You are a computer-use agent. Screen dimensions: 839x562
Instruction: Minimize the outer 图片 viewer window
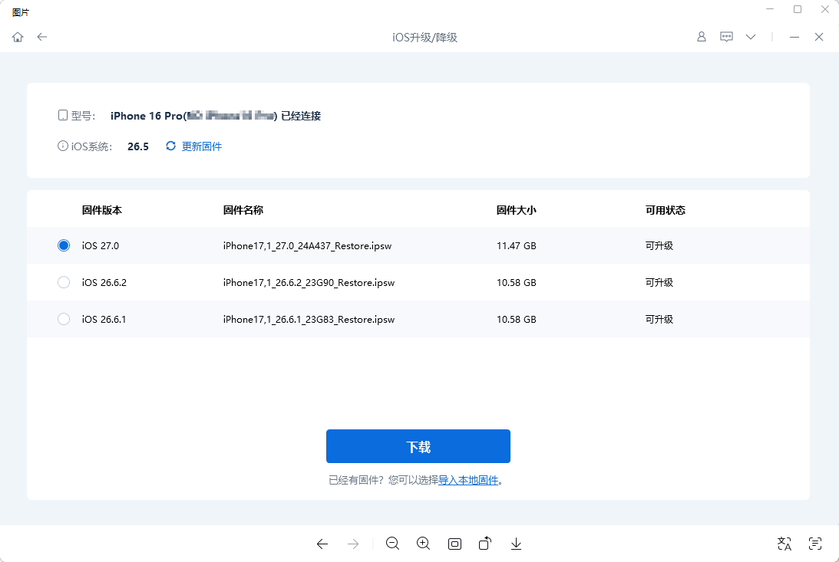point(770,9)
